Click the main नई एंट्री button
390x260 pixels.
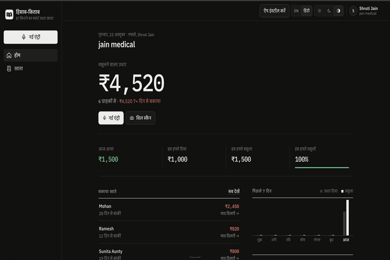111,118
